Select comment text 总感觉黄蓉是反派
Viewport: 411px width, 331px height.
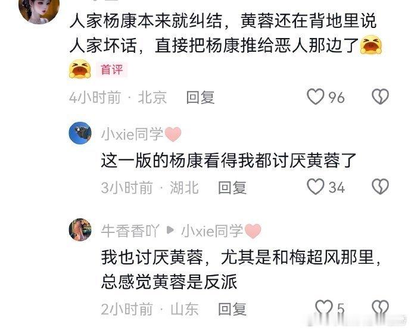click(x=169, y=282)
